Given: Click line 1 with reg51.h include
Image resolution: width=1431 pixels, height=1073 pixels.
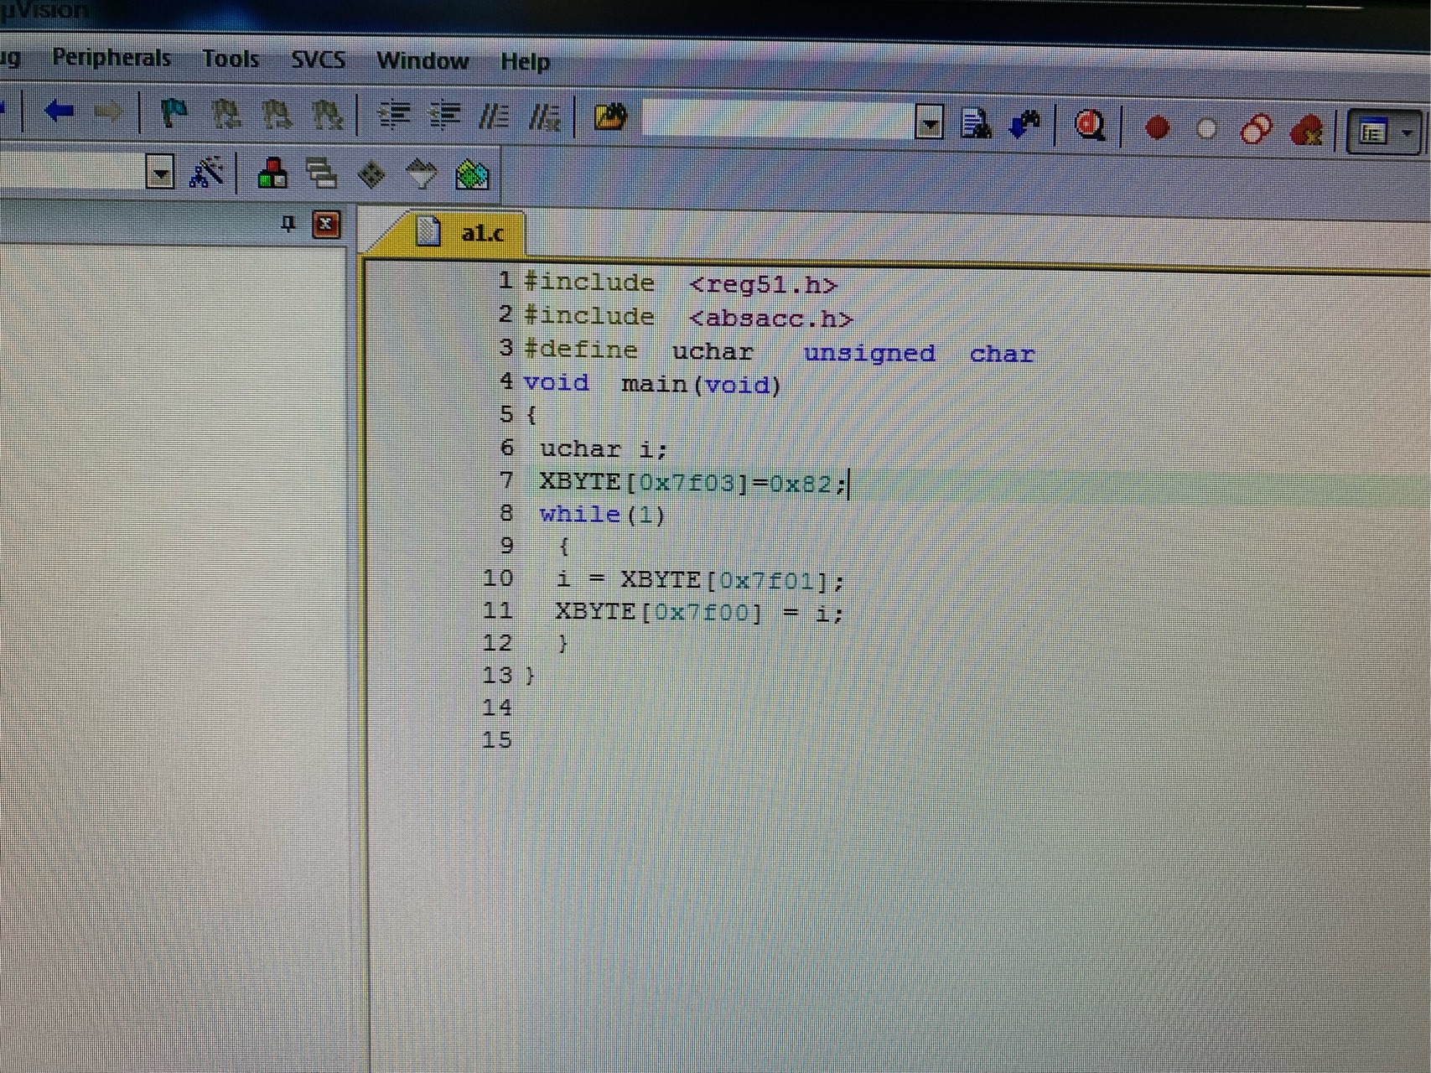Looking at the screenshot, I should click(681, 283).
